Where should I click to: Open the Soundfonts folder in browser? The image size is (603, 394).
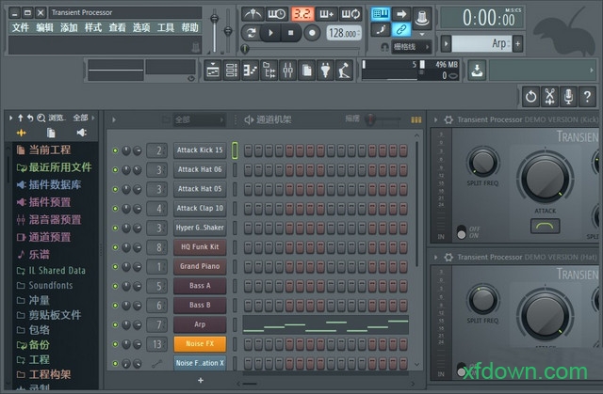point(50,285)
